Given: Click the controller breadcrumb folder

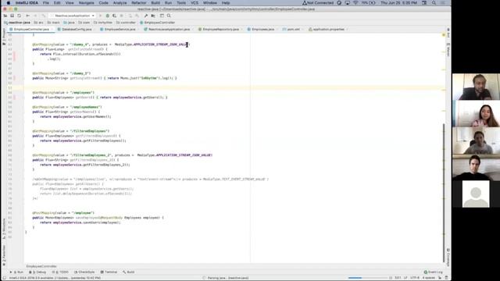Looking at the screenshot, I should coord(126,23).
